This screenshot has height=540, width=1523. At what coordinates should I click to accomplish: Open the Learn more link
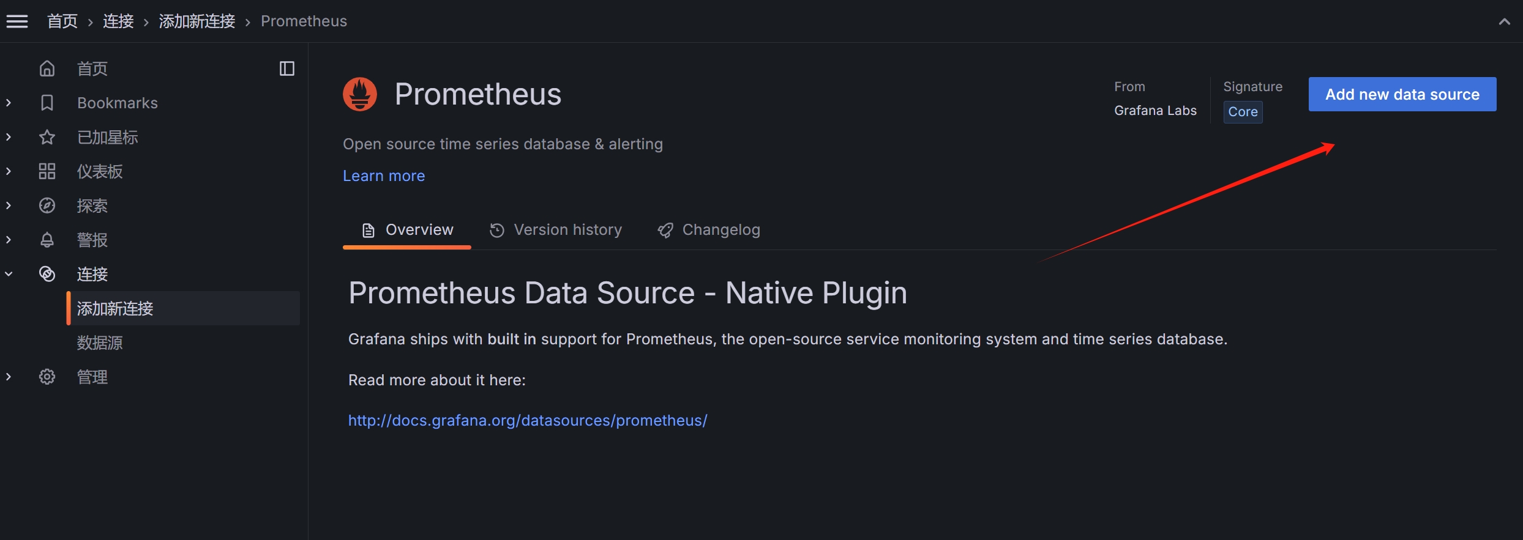click(384, 176)
